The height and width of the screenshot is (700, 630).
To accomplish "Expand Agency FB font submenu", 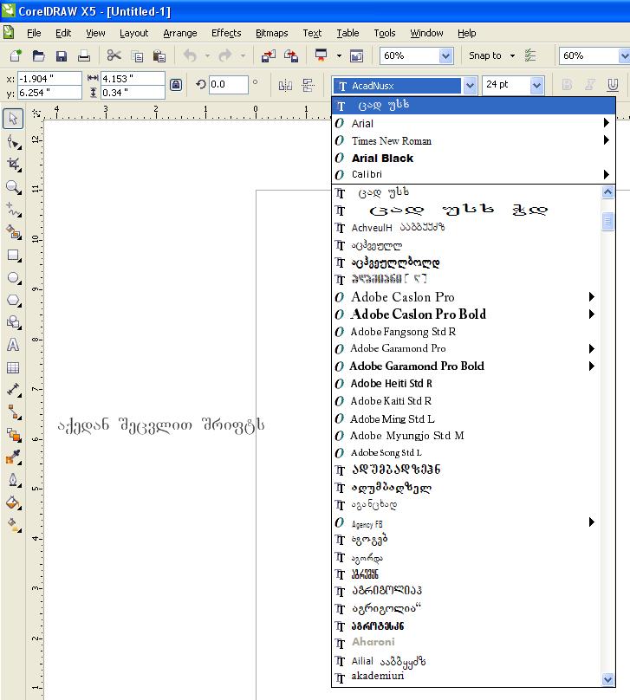I will (592, 522).
